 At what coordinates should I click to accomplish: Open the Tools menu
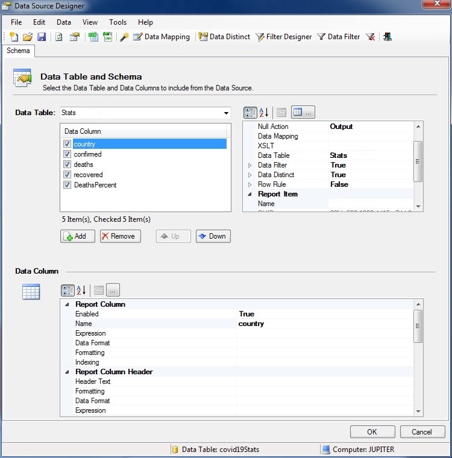[118, 22]
